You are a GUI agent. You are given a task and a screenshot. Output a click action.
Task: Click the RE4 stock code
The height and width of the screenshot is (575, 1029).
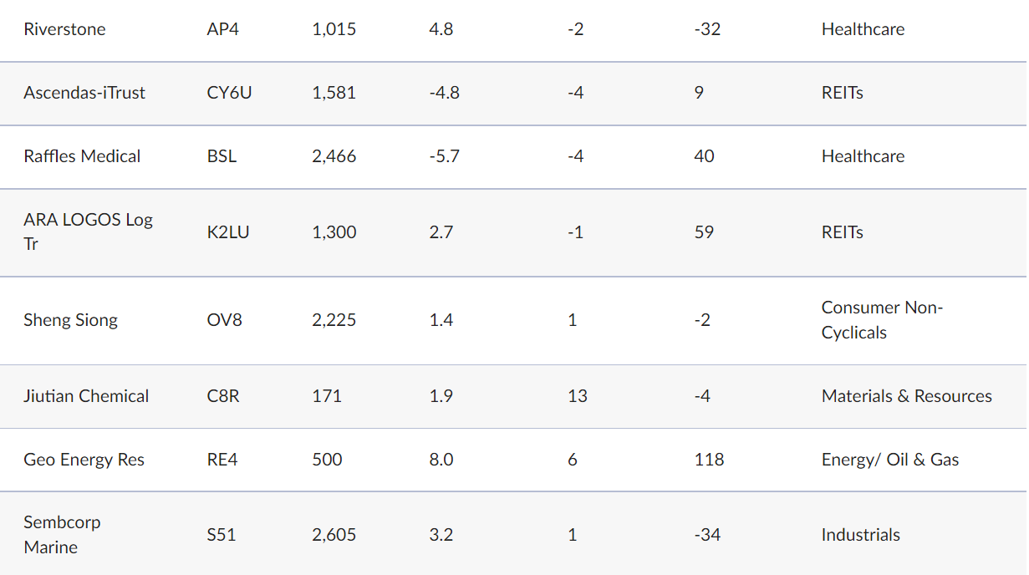pyautogui.click(x=222, y=460)
